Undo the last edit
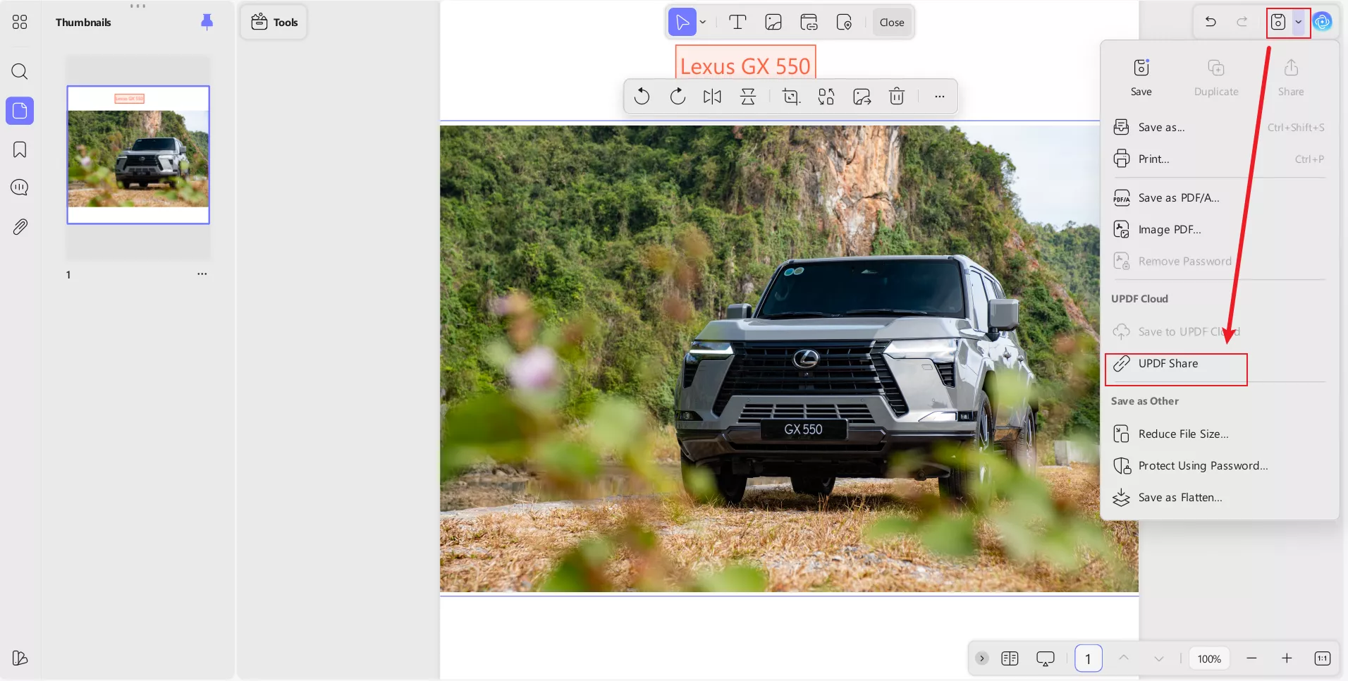Image resolution: width=1348 pixels, height=681 pixels. [1211, 22]
